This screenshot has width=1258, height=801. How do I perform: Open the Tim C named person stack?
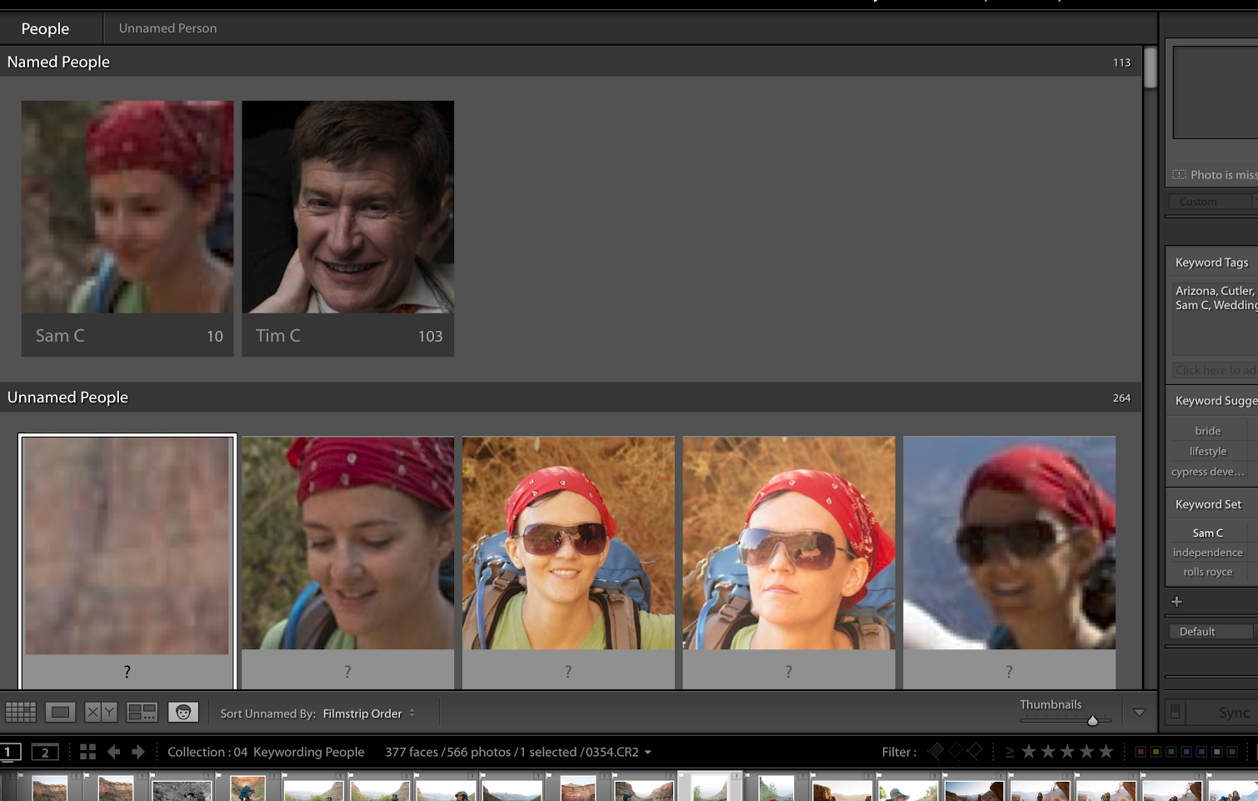click(347, 208)
